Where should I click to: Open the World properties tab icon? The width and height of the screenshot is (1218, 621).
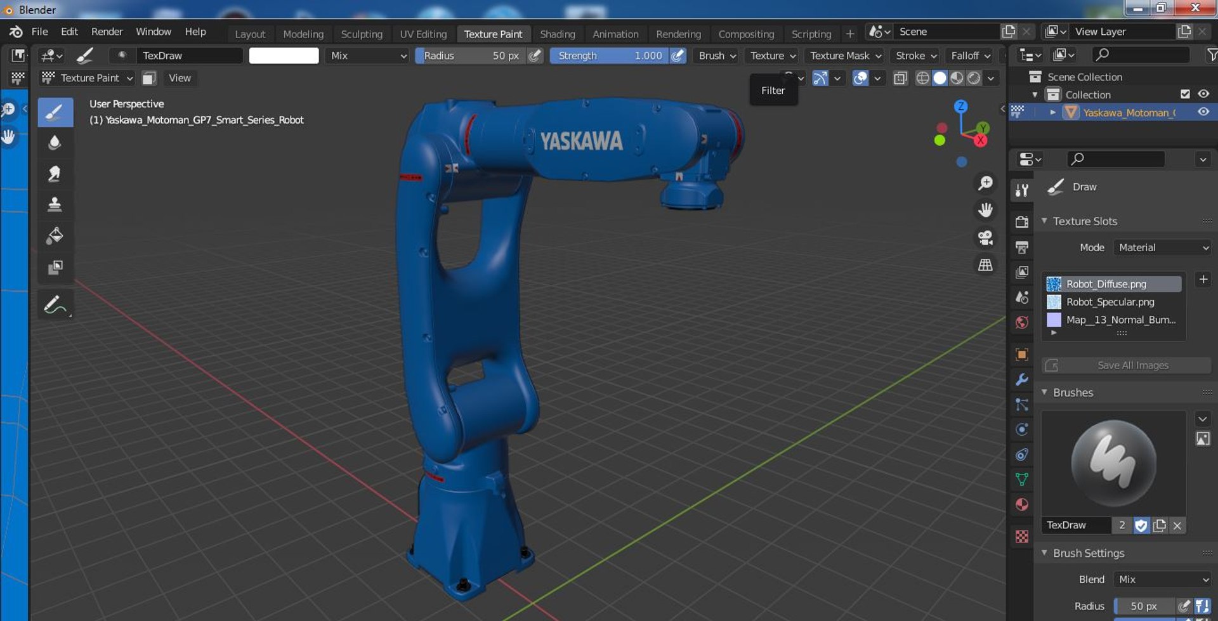tap(1021, 322)
